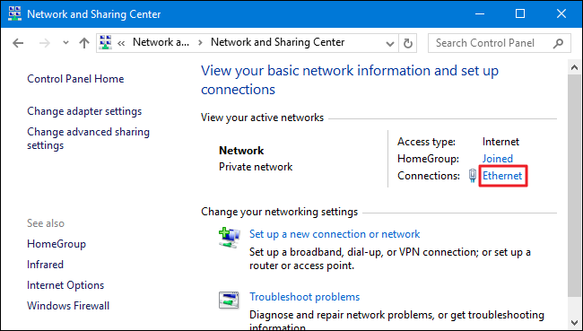
Task: Go up one level with Up arrow
Action: pos(84,43)
